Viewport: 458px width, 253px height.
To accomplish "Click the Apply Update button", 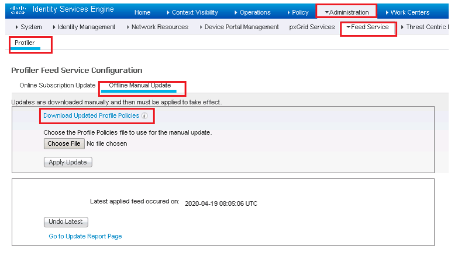I will [x=68, y=162].
